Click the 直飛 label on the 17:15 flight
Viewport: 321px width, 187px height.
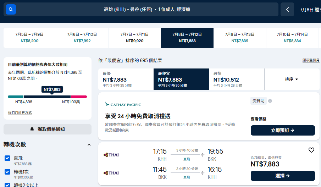(x=187, y=159)
